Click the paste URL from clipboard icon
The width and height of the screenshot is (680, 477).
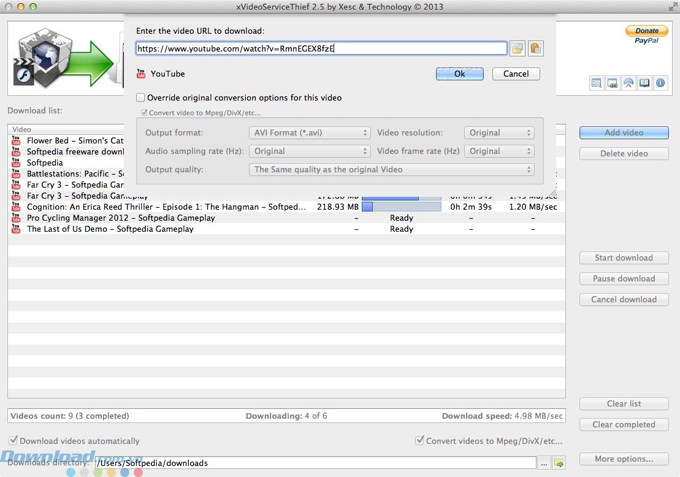[535, 48]
